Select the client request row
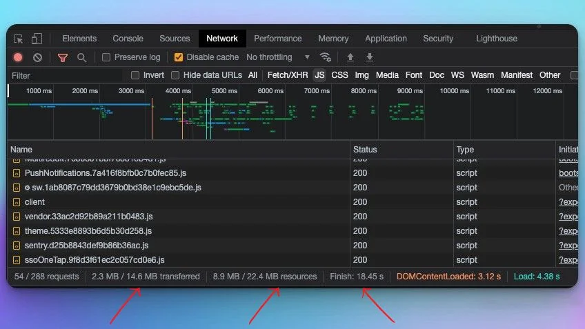 34,202
